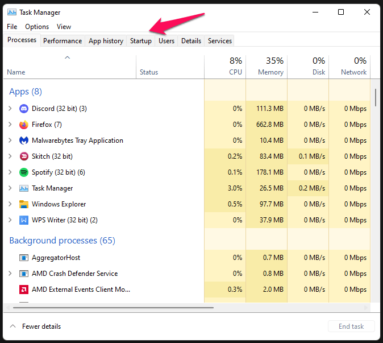Expand the AMD Crash Defender Service entry
Viewport: 383px width, 343px height.
10,274
